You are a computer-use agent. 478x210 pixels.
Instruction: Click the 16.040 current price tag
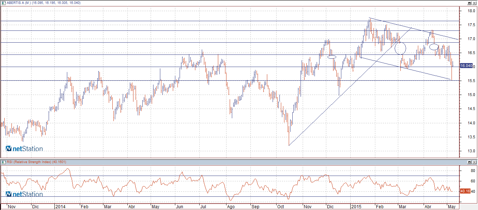pos(466,66)
